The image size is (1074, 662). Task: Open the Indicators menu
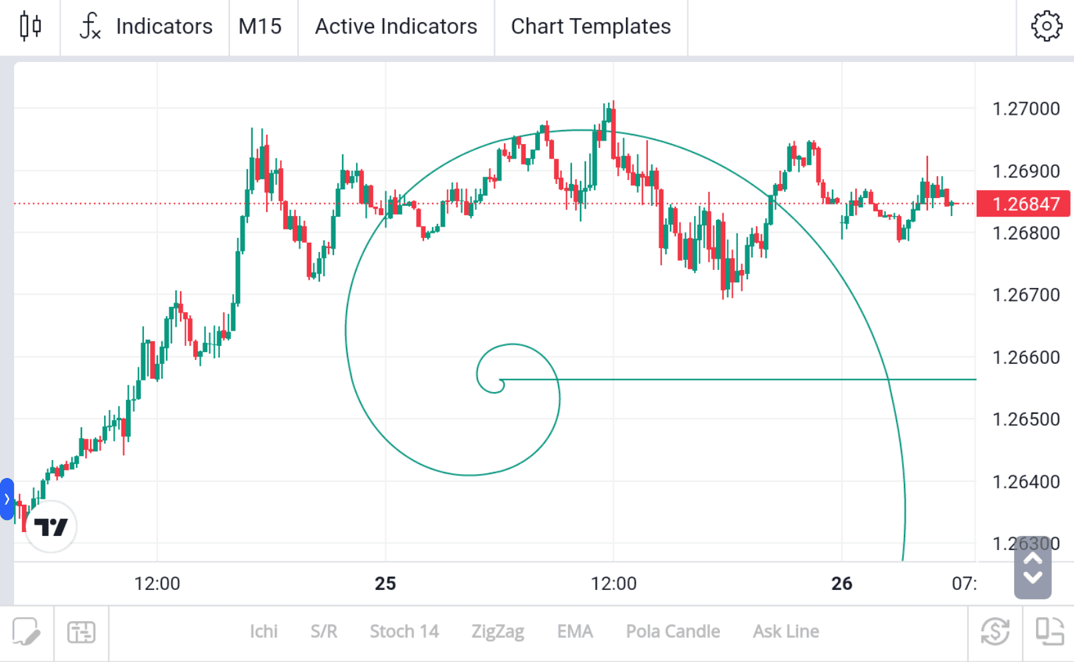tap(146, 27)
